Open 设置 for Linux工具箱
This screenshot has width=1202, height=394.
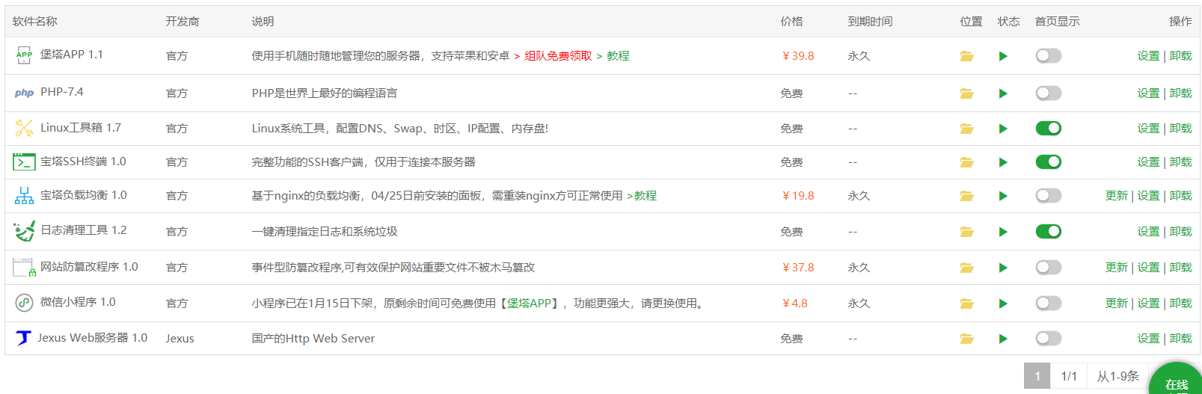pos(1148,129)
